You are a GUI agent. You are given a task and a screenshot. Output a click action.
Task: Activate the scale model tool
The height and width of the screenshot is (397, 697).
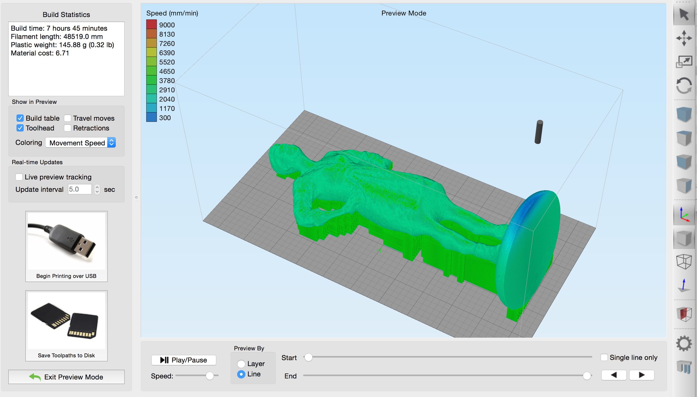tap(684, 62)
